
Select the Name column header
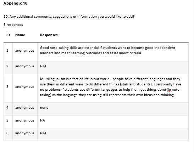[x=20, y=35]
